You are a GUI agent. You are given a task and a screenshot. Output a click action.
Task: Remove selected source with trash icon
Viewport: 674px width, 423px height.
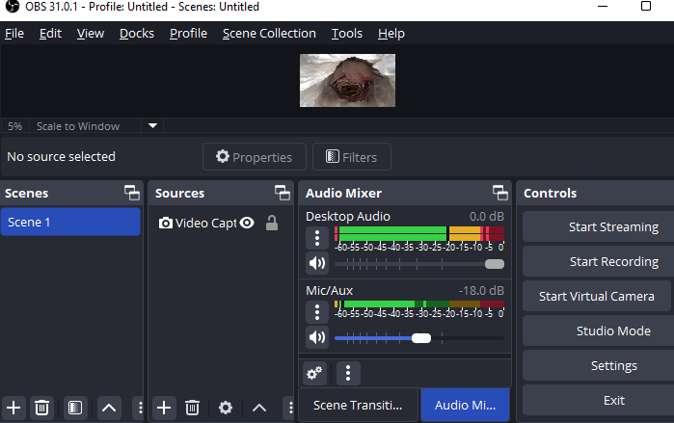[192, 408]
